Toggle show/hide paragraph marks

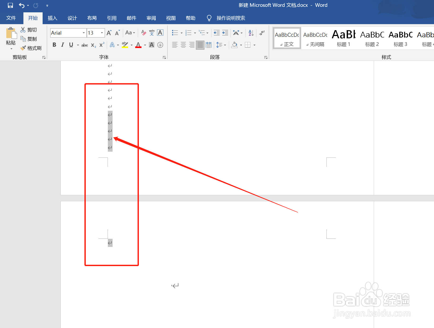(x=262, y=33)
